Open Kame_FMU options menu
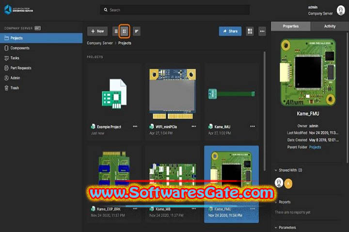The image size is (349, 232). (253, 209)
